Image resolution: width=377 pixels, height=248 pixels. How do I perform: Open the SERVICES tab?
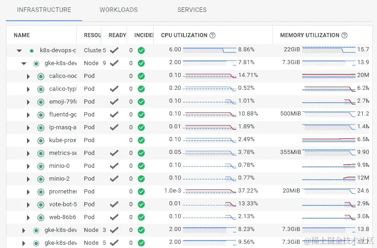point(192,10)
